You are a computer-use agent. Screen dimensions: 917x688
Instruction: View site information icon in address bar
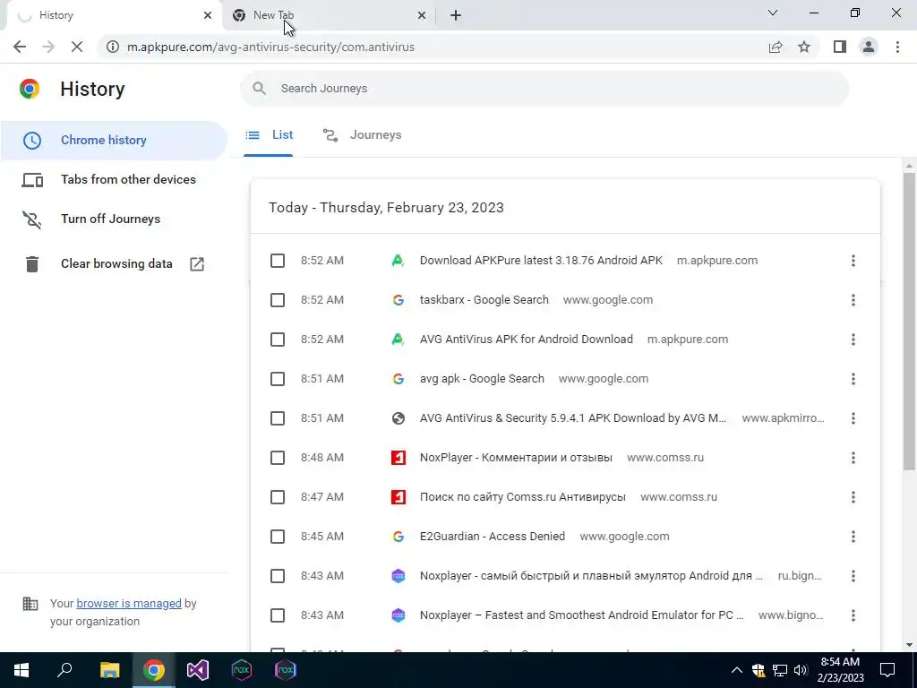tap(112, 47)
